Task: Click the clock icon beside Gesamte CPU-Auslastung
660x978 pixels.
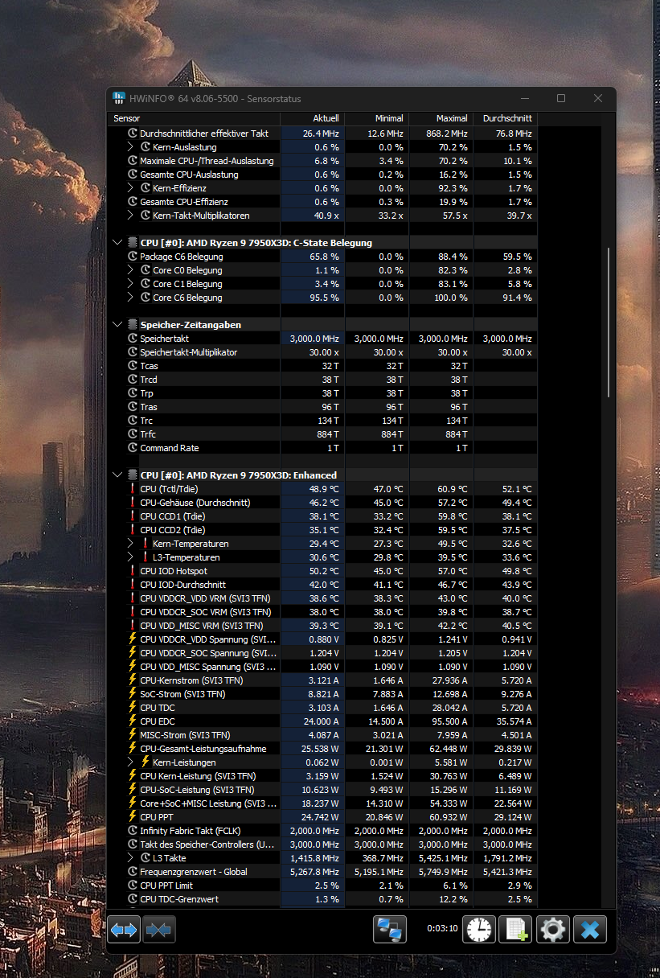Action: [x=133, y=175]
